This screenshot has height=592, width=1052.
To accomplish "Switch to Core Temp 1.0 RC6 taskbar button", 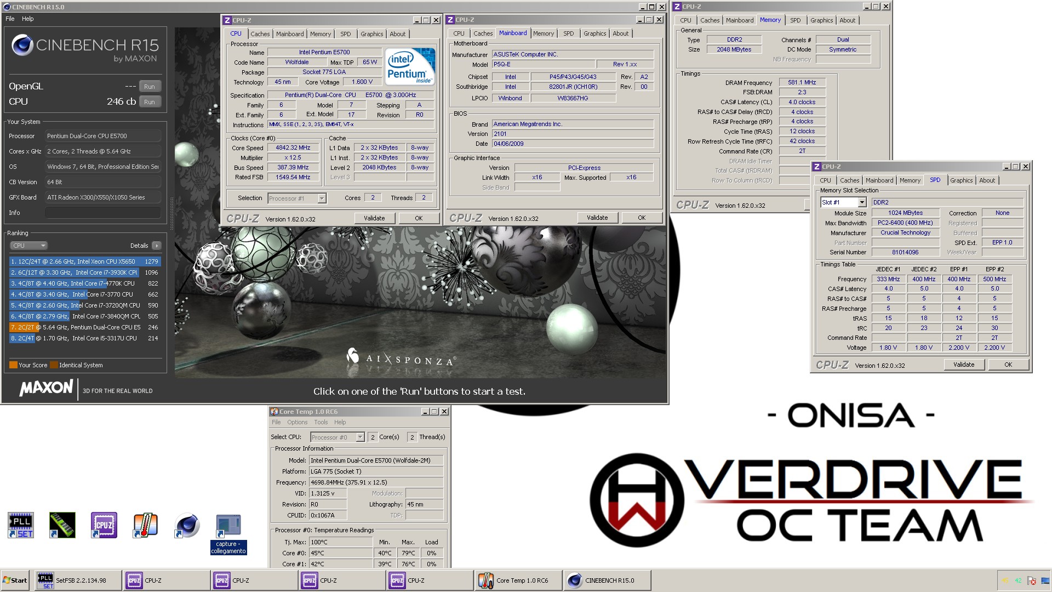I will coord(519,580).
